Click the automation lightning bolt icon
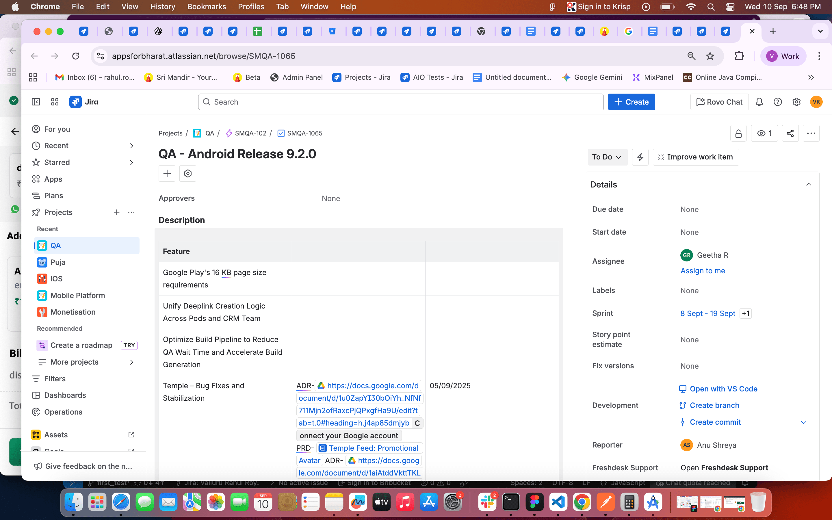Screen dimensions: 832x520 (640, 157)
